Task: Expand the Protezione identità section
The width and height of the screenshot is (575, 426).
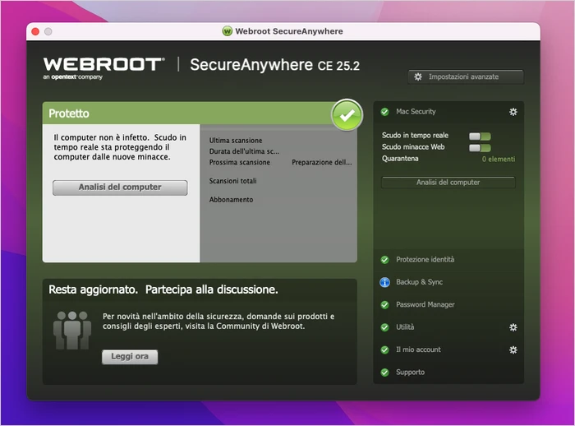Action: coord(425,260)
